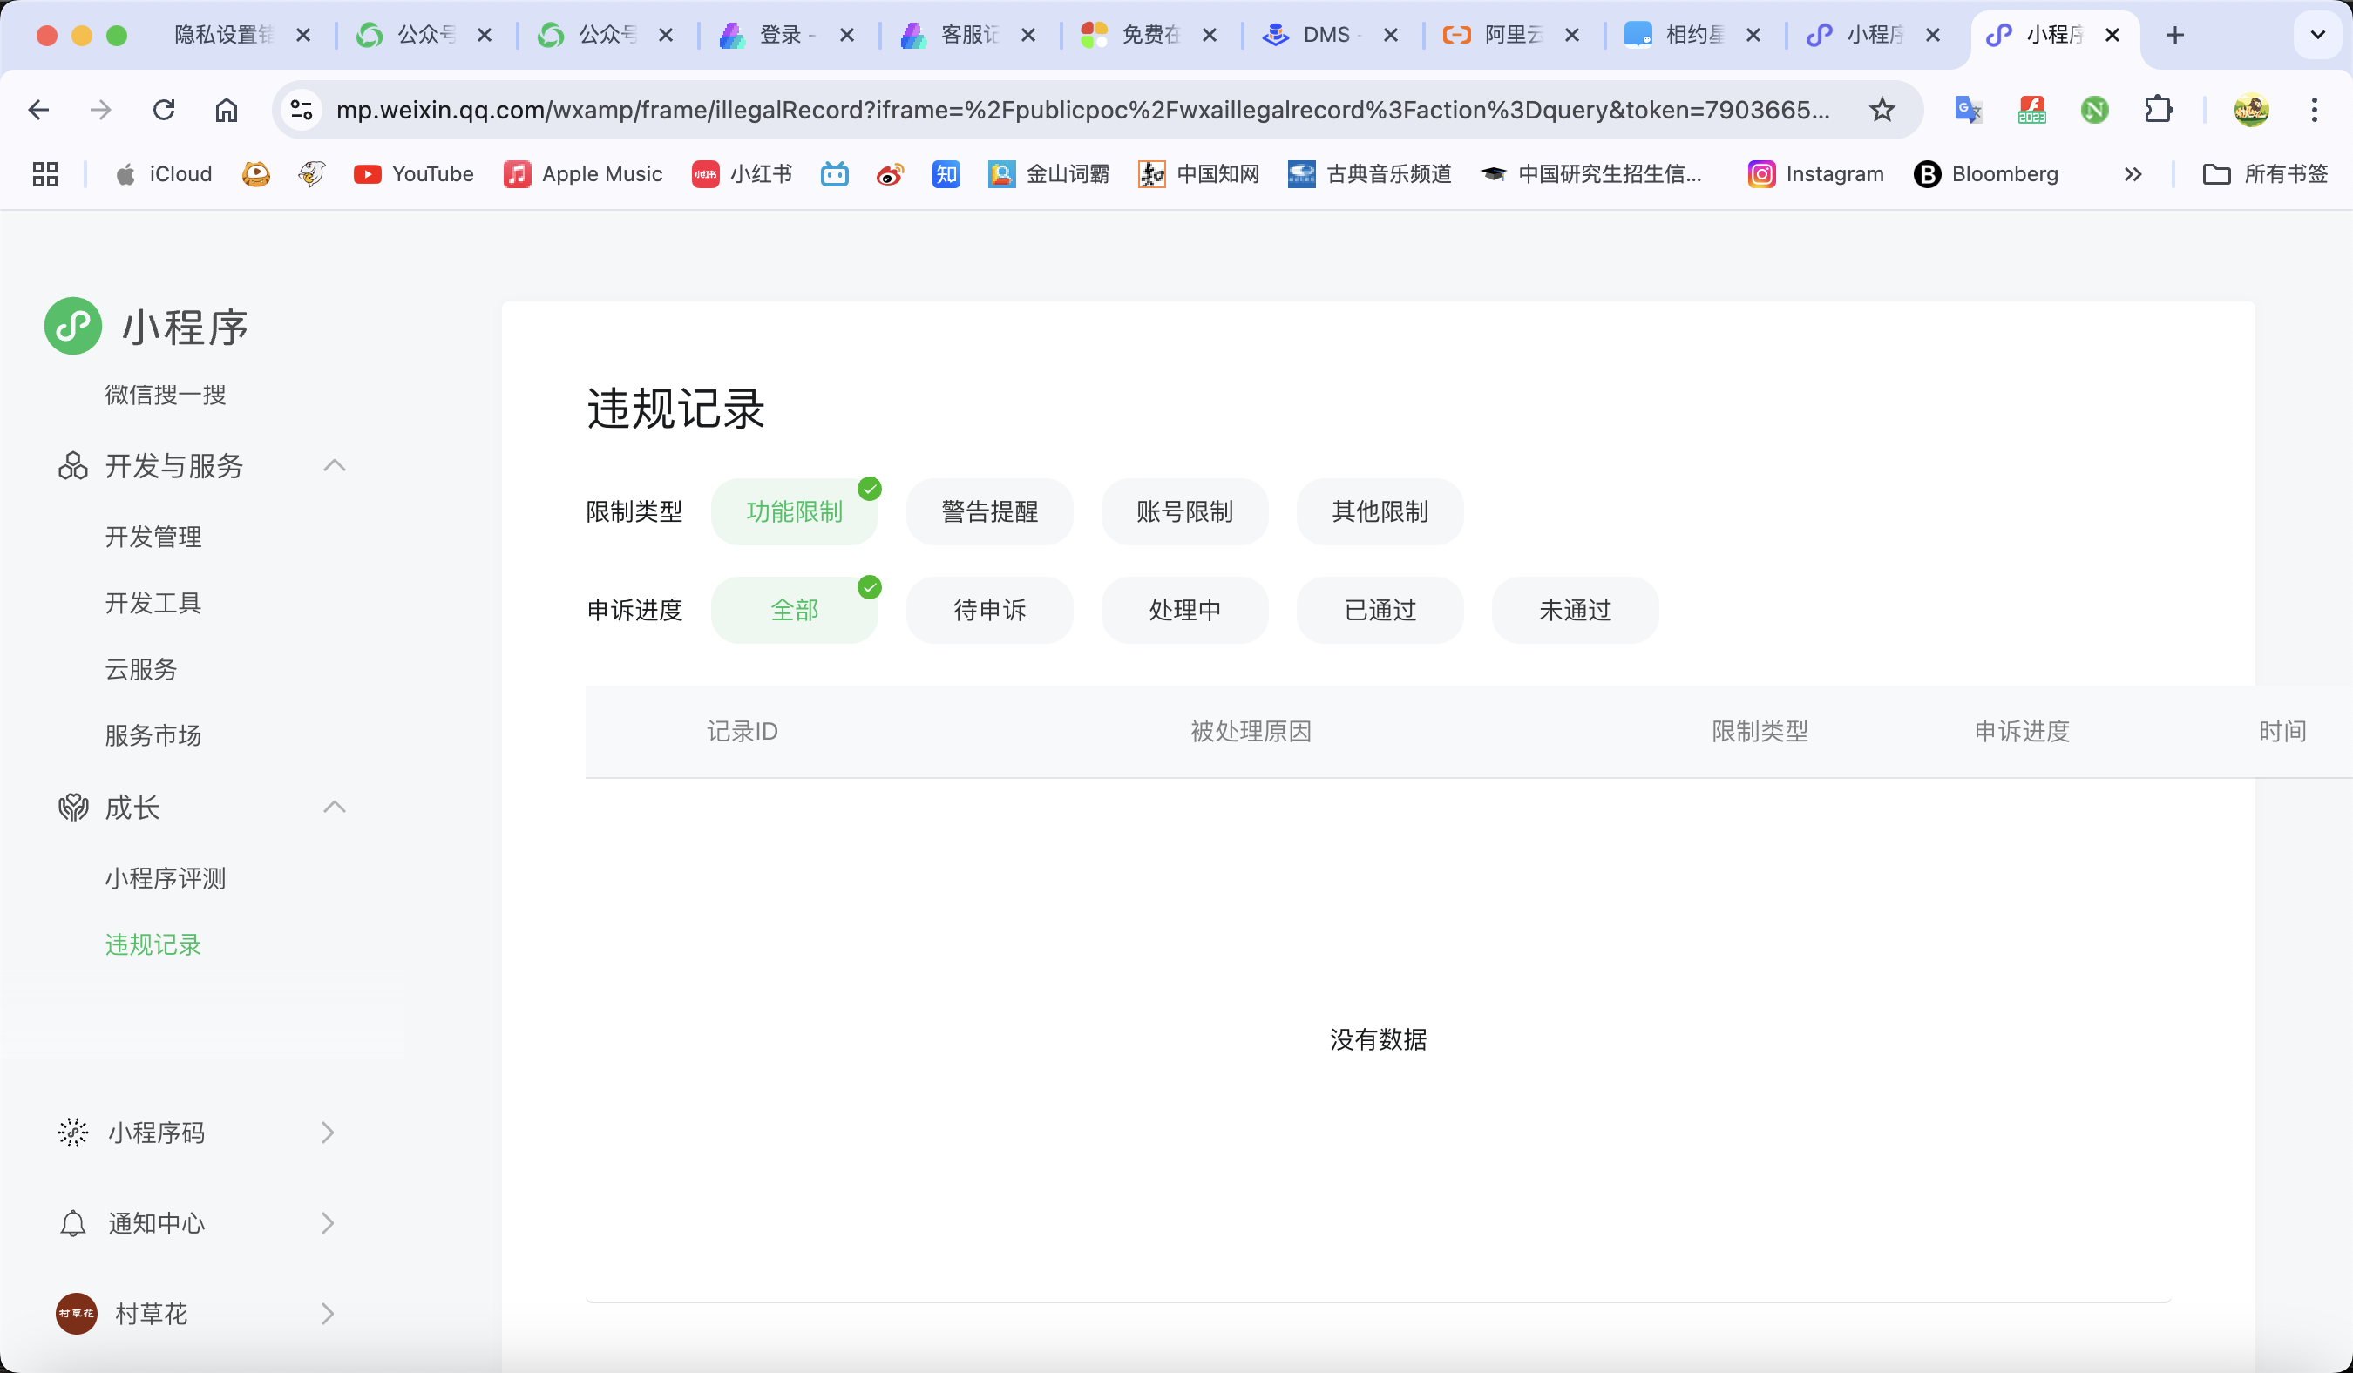2353x1373 pixels.
Task: Click the browser address bar URL
Action: tap(1082, 110)
